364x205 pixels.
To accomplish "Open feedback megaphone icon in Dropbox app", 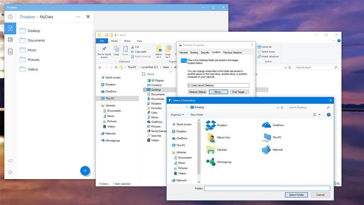I will tap(10, 161).
